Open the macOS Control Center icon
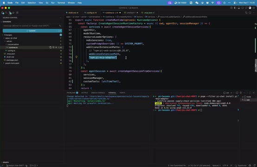This screenshot has width=257, height=167. 235,3
